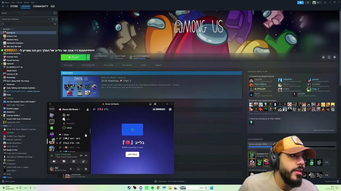341x191 pixels.
Task: Turn on camera in Discord voice panel
Action: point(54,161)
